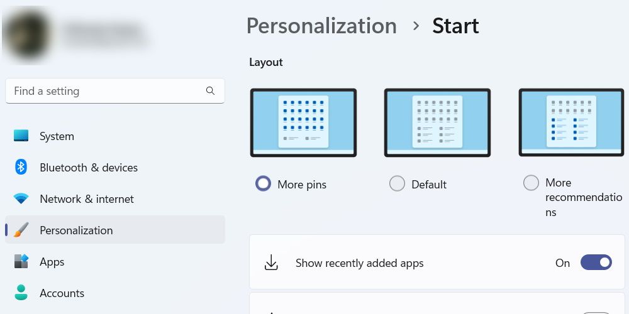Select the Default layout radio button

click(397, 184)
